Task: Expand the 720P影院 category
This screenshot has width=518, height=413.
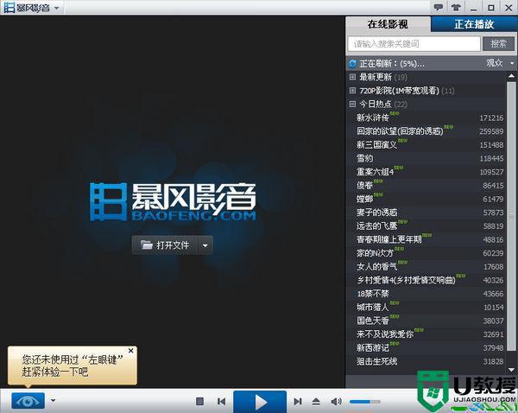Action: [352, 91]
